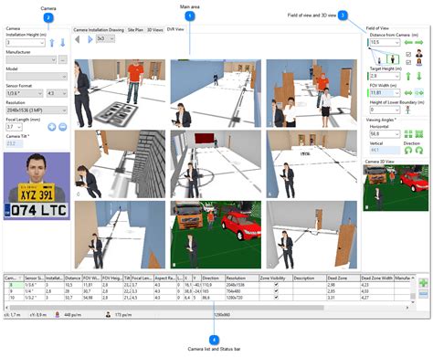The image size is (433, 357).
Task: Click the focal length minus icon
Action: (63, 127)
